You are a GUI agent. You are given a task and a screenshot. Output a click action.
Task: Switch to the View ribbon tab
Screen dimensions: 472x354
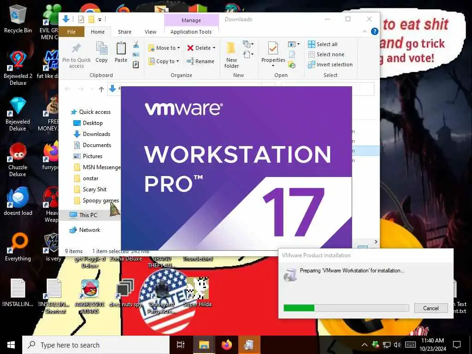click(150, 32)
